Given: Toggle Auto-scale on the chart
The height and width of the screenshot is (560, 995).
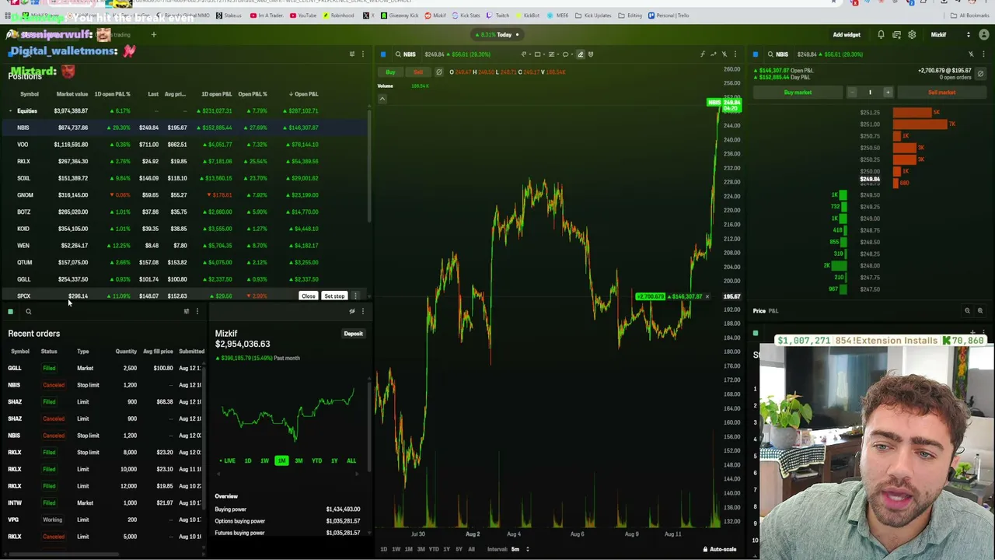Looking at the screenshot, I should 719,550.
